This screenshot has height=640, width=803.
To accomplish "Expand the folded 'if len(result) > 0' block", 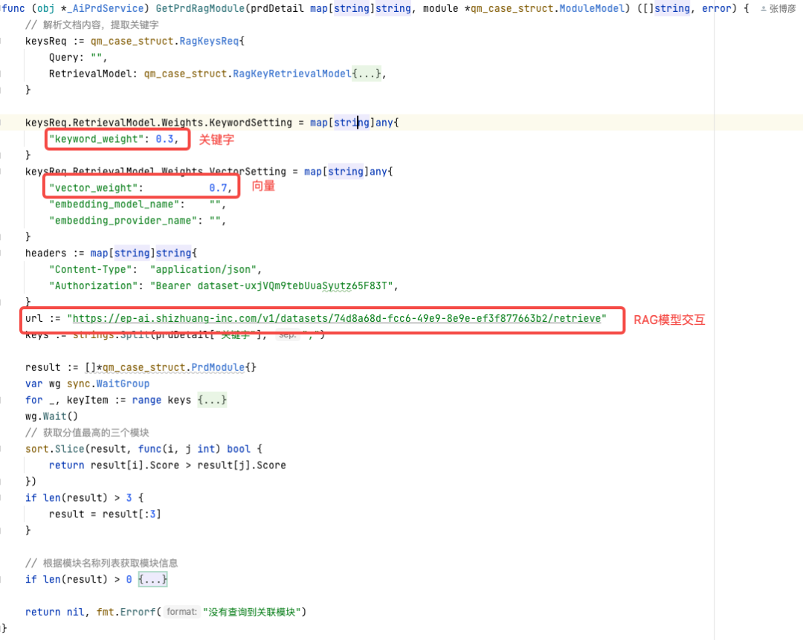I will coord(152,579).
